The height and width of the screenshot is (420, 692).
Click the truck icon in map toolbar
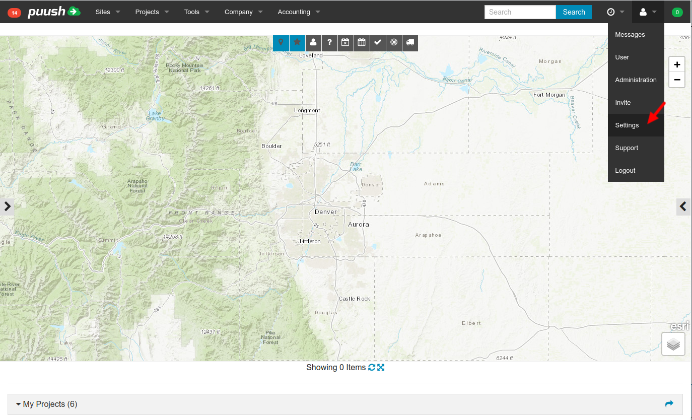pos(410,43)
